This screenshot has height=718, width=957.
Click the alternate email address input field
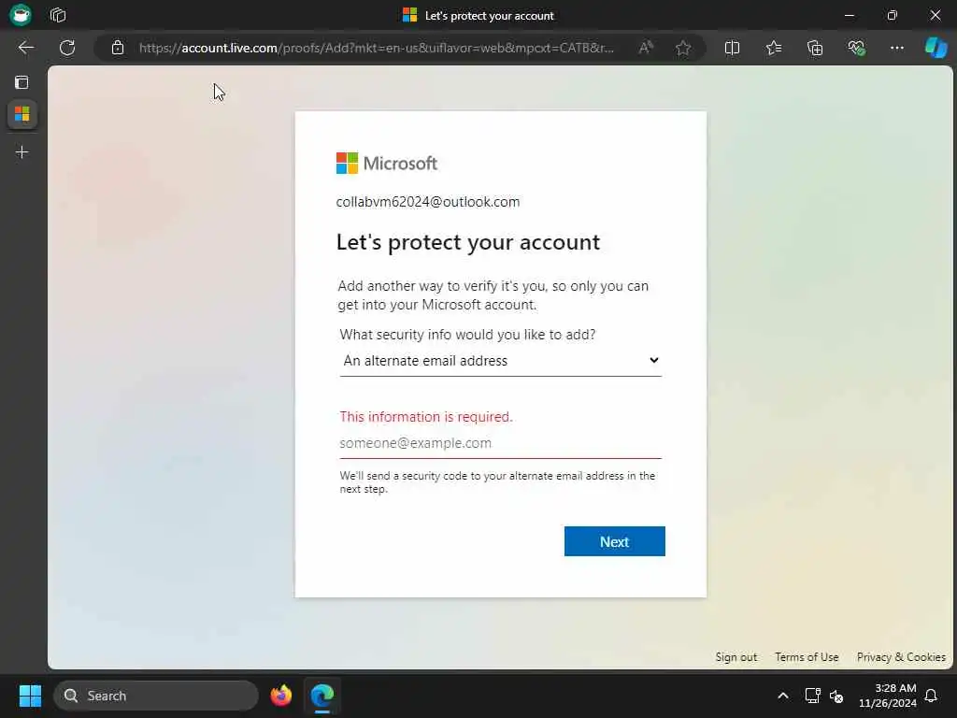tap(501, 443)
